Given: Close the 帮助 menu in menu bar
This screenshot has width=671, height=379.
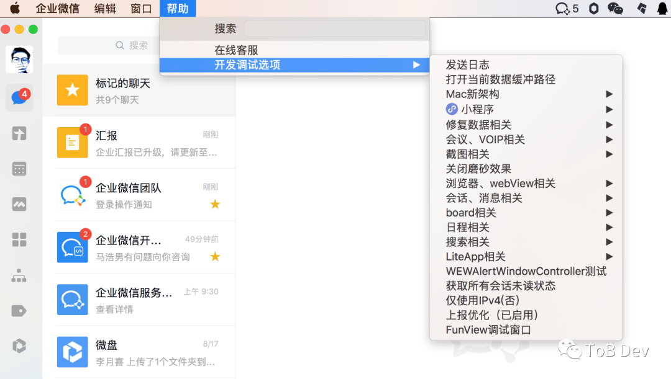Looking at the screenshot, I should pos(178,8).
